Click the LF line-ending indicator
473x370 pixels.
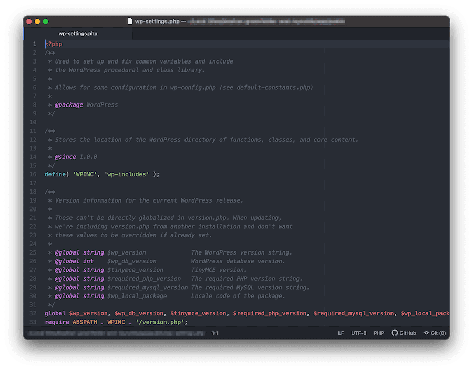341,333
